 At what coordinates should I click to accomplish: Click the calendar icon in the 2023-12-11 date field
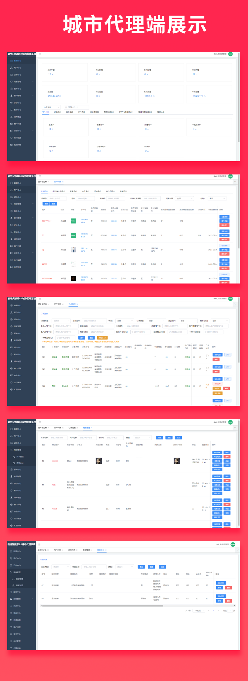(x=66, y=107)
